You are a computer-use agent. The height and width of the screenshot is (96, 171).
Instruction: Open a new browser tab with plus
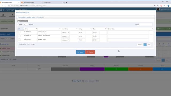[x=67, y=2]
